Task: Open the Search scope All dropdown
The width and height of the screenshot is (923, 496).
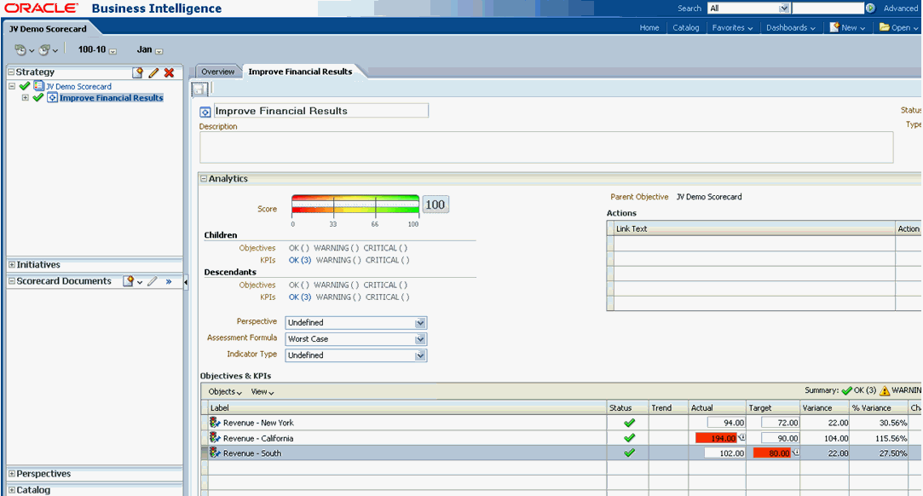Action: pos(783,9)
